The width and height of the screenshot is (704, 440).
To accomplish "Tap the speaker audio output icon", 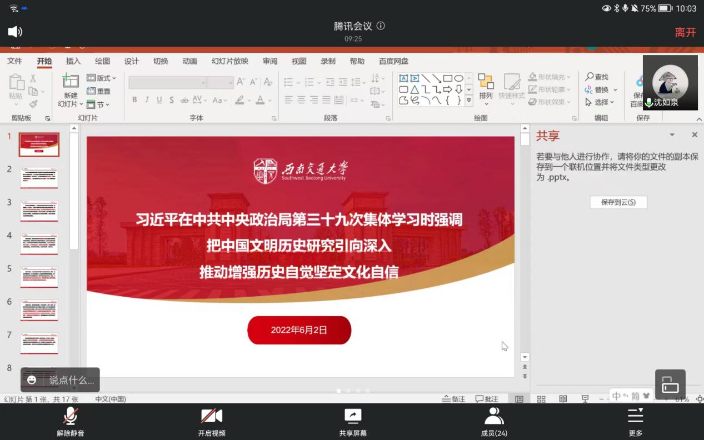I will click(15, 32).
